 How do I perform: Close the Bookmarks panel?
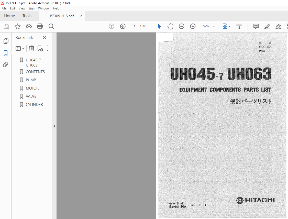tap(45, 37)
